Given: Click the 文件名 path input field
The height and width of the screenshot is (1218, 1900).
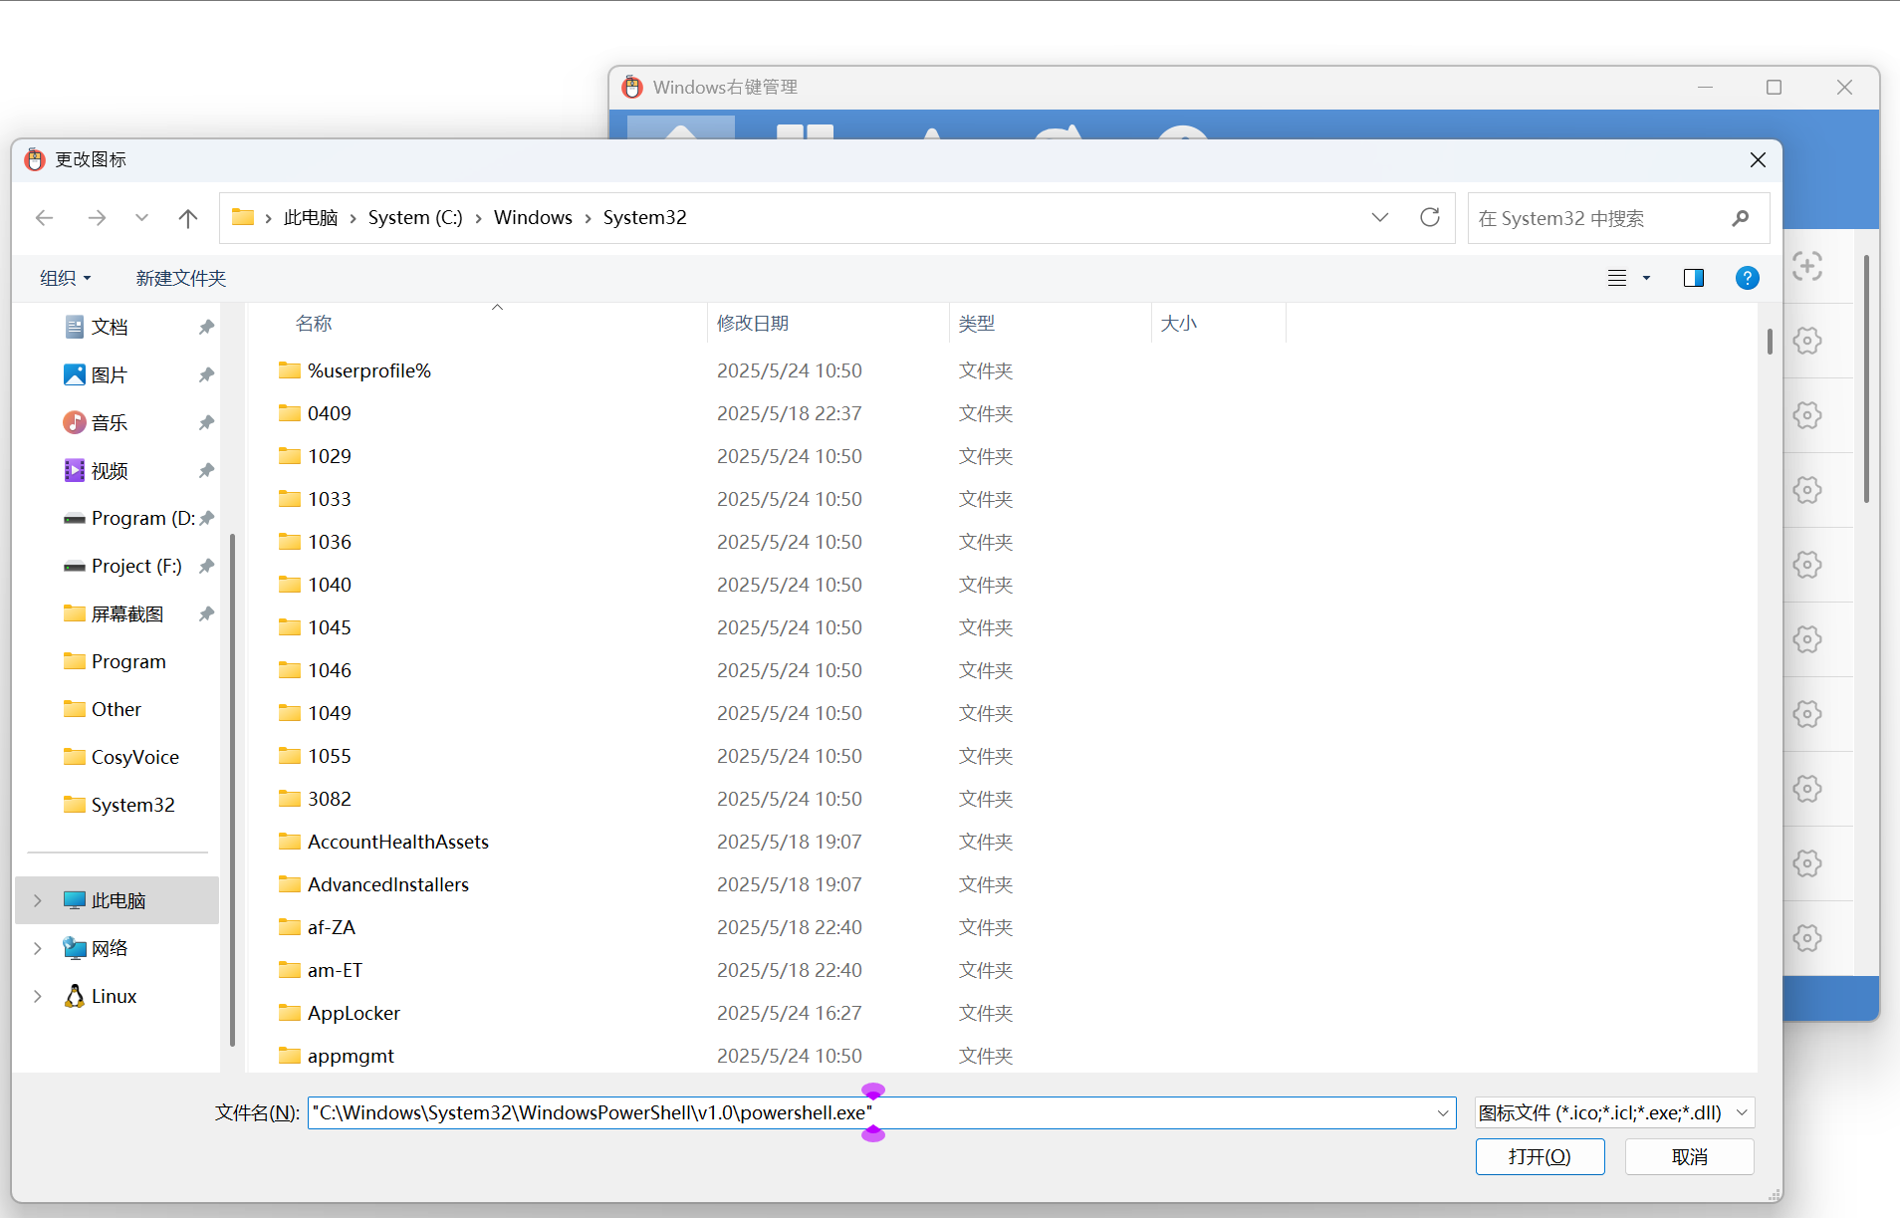Looking at the screenshot, I should tap(868, 1112).
